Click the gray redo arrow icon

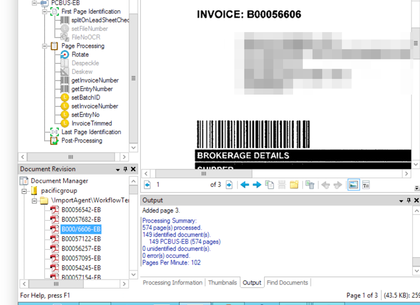[338, 185]
